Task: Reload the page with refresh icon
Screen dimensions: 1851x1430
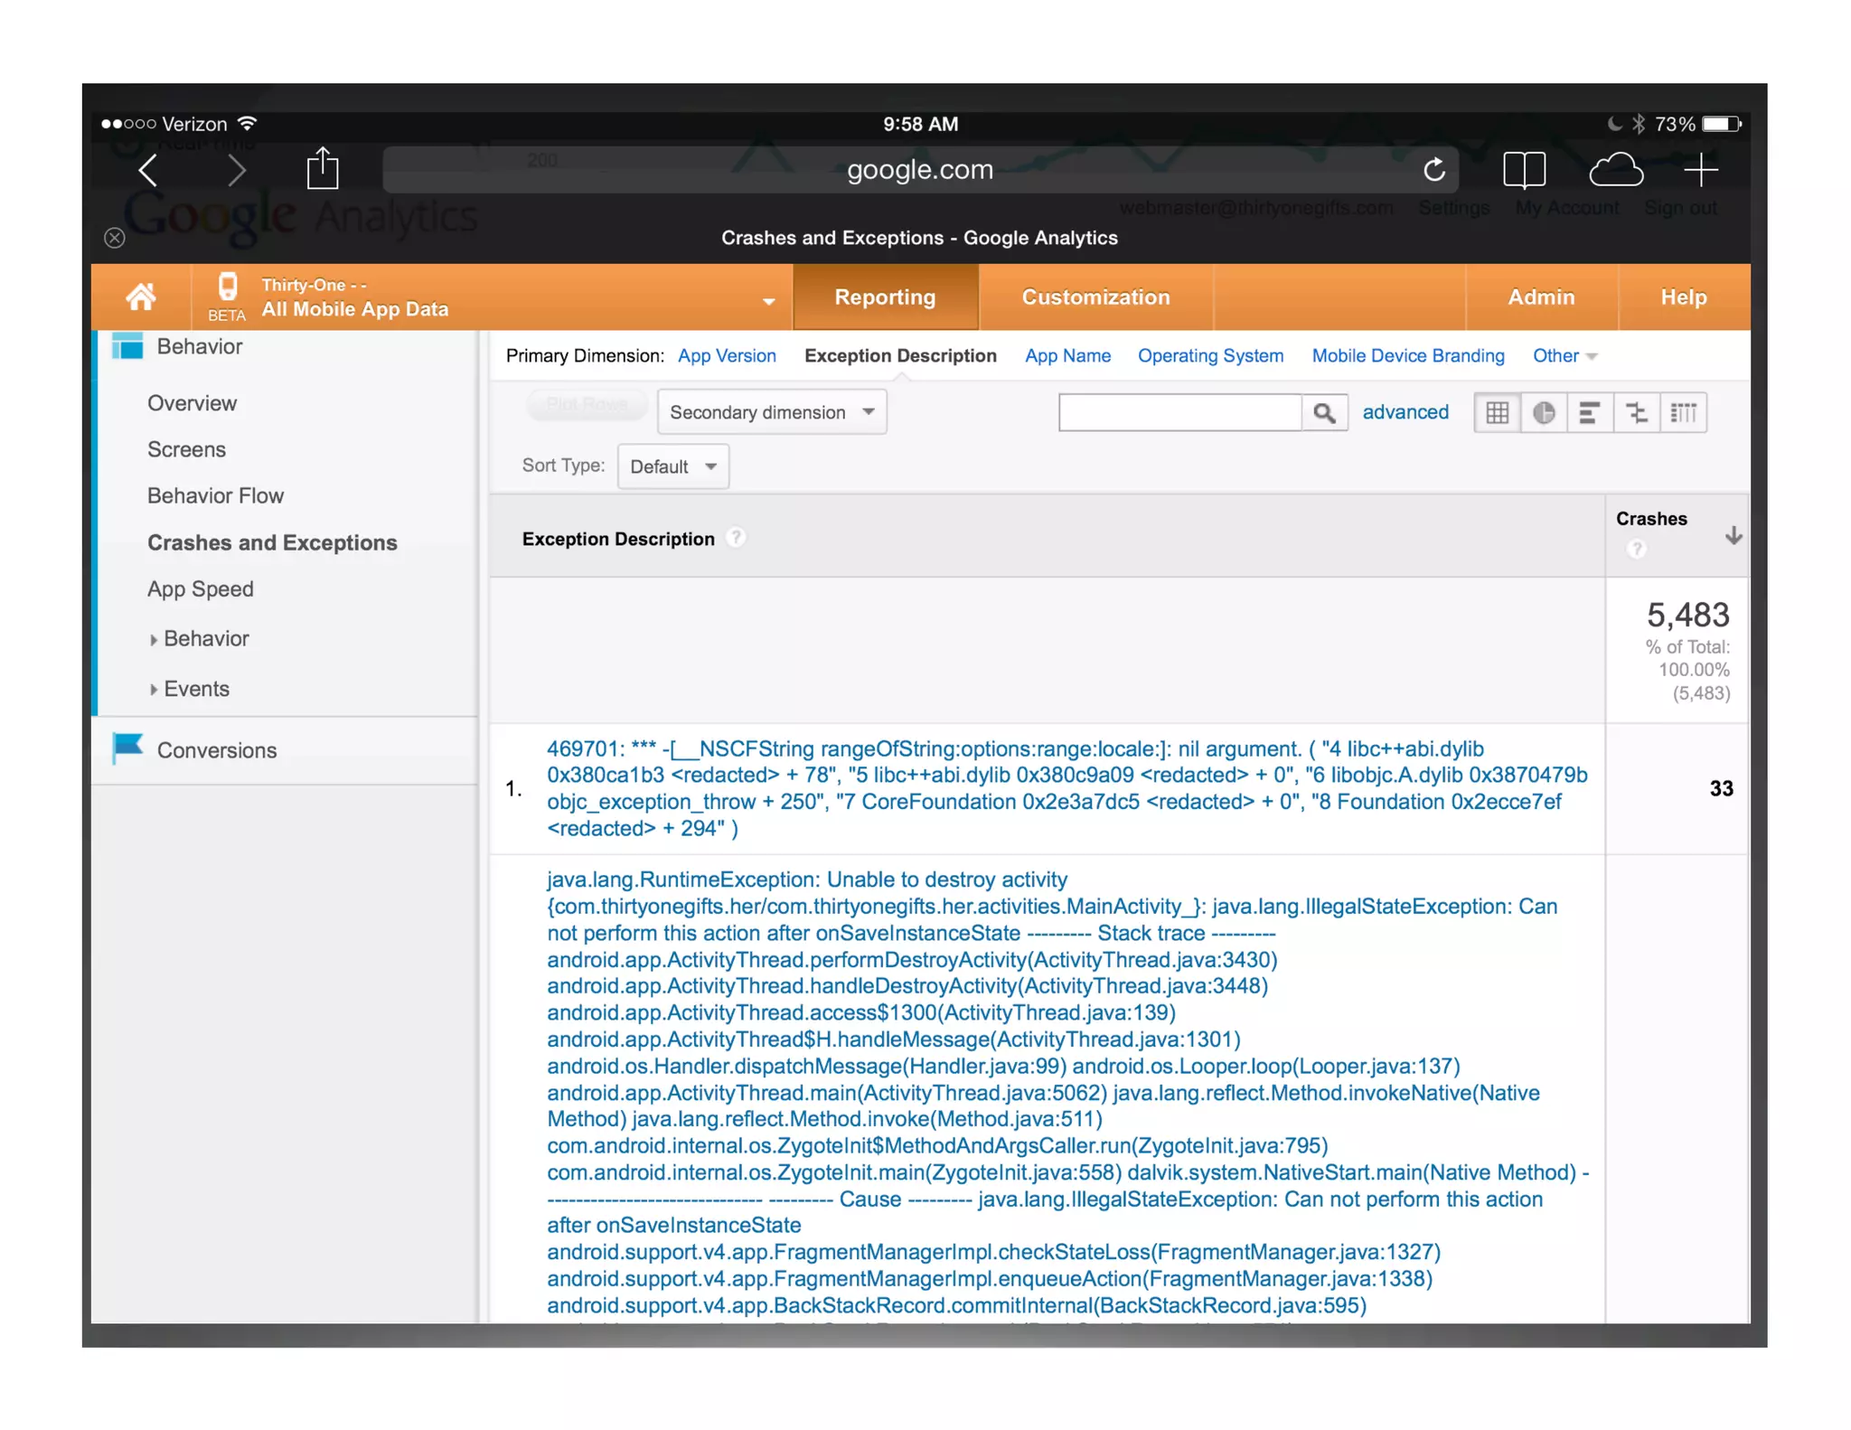Action: click(x=1433, y=170)
